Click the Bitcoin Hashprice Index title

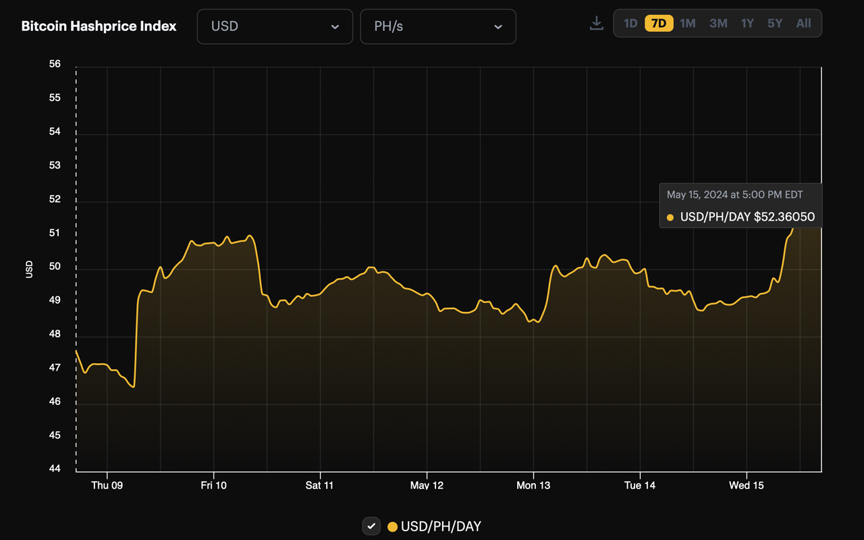tap(99, 26)
